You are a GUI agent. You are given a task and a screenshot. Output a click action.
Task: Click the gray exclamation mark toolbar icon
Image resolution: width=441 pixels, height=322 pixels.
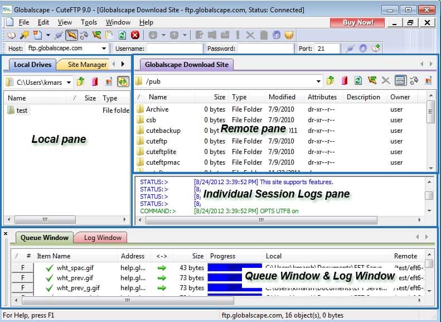238,35
